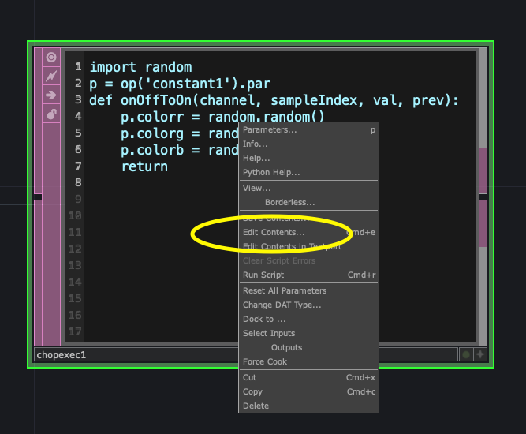
Task: Toggle the viewer flag on chopexec1
Action: click(51, 58)
